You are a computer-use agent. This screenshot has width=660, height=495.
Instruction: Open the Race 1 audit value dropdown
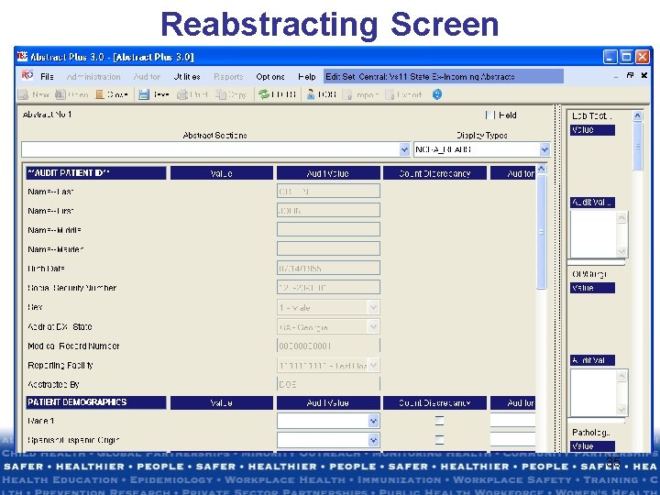373,421
